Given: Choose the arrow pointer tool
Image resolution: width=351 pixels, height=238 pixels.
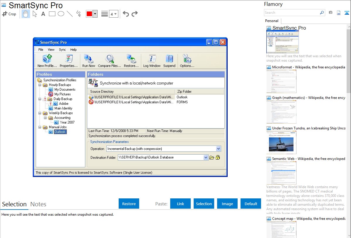Looking at the screenshot, I should 35,14.
